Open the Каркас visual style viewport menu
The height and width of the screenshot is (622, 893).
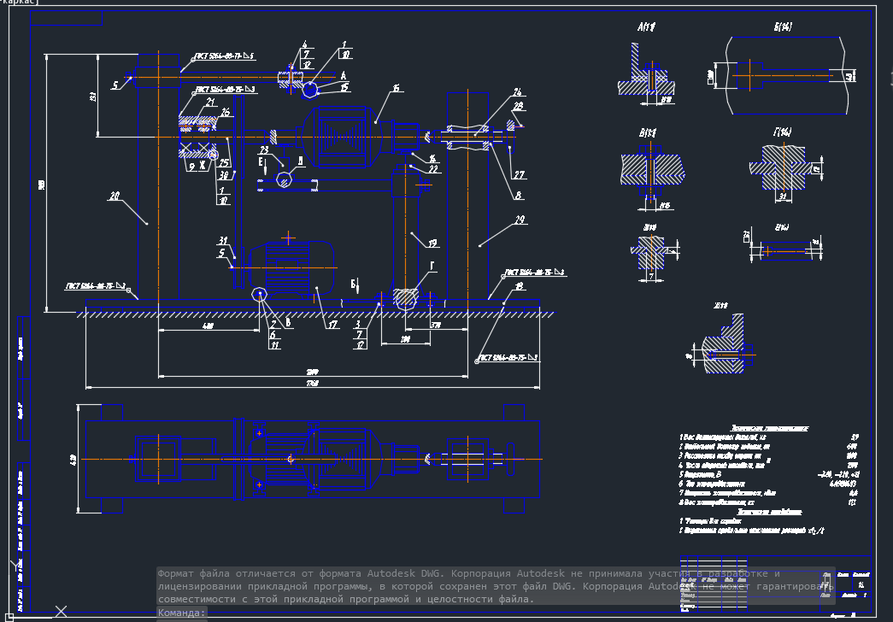click(19, 3)
